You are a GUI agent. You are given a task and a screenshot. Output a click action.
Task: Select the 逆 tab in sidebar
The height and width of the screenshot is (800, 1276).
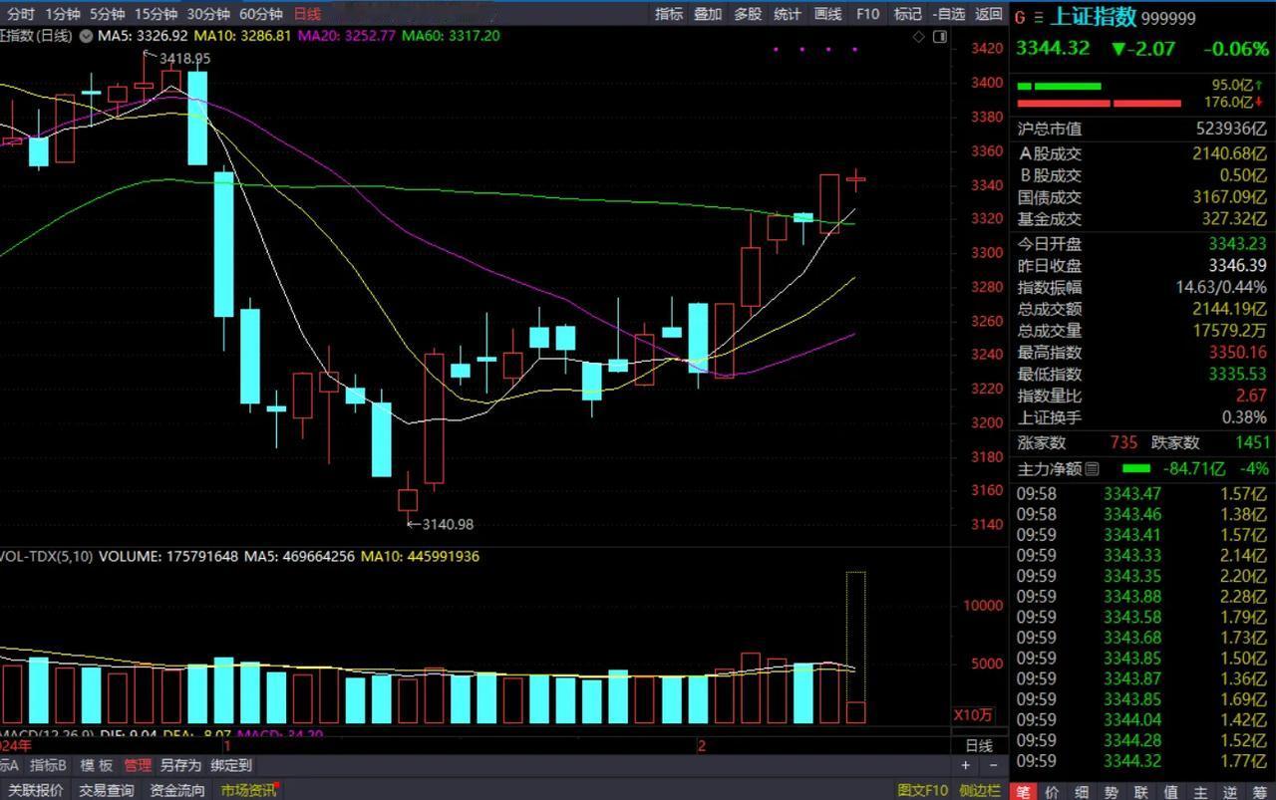coord(1232,792)
